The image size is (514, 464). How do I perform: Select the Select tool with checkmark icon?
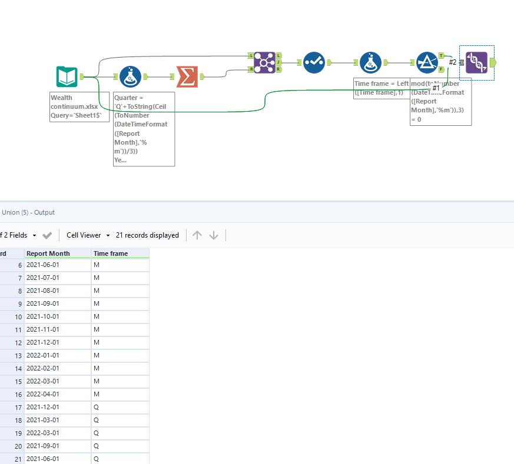tap(314, 62)
